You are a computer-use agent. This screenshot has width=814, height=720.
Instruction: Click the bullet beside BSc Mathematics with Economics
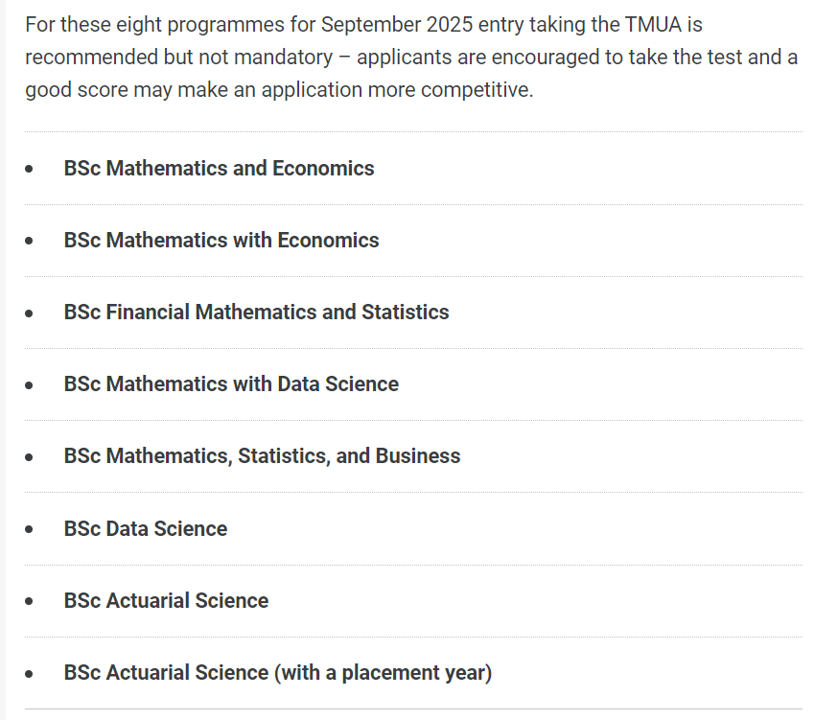click(x=30, y=242)
